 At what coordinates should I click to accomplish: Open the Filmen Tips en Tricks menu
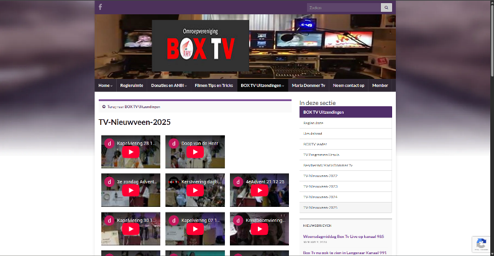click(213, 85)
